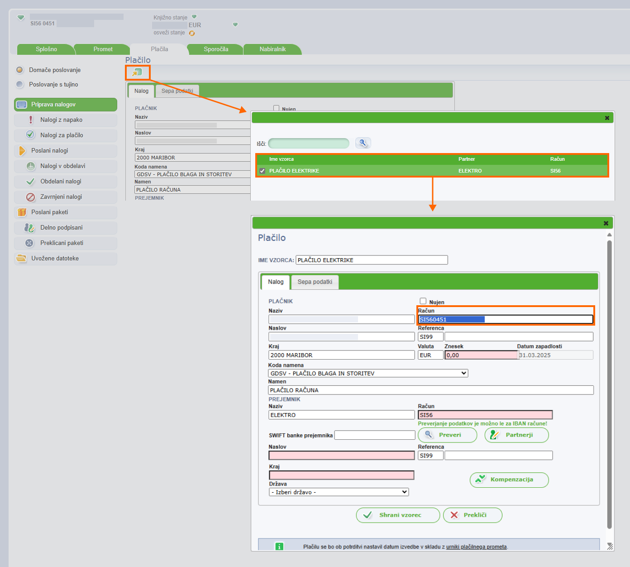This screenshot has height=567, width=630.
Task: Open Nalogi v obdelavi clock icon
Action: tap(31, 166)
